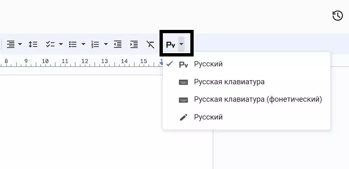
Task: Select the checked Русский Ру option
Action: [x=208, y=64]
